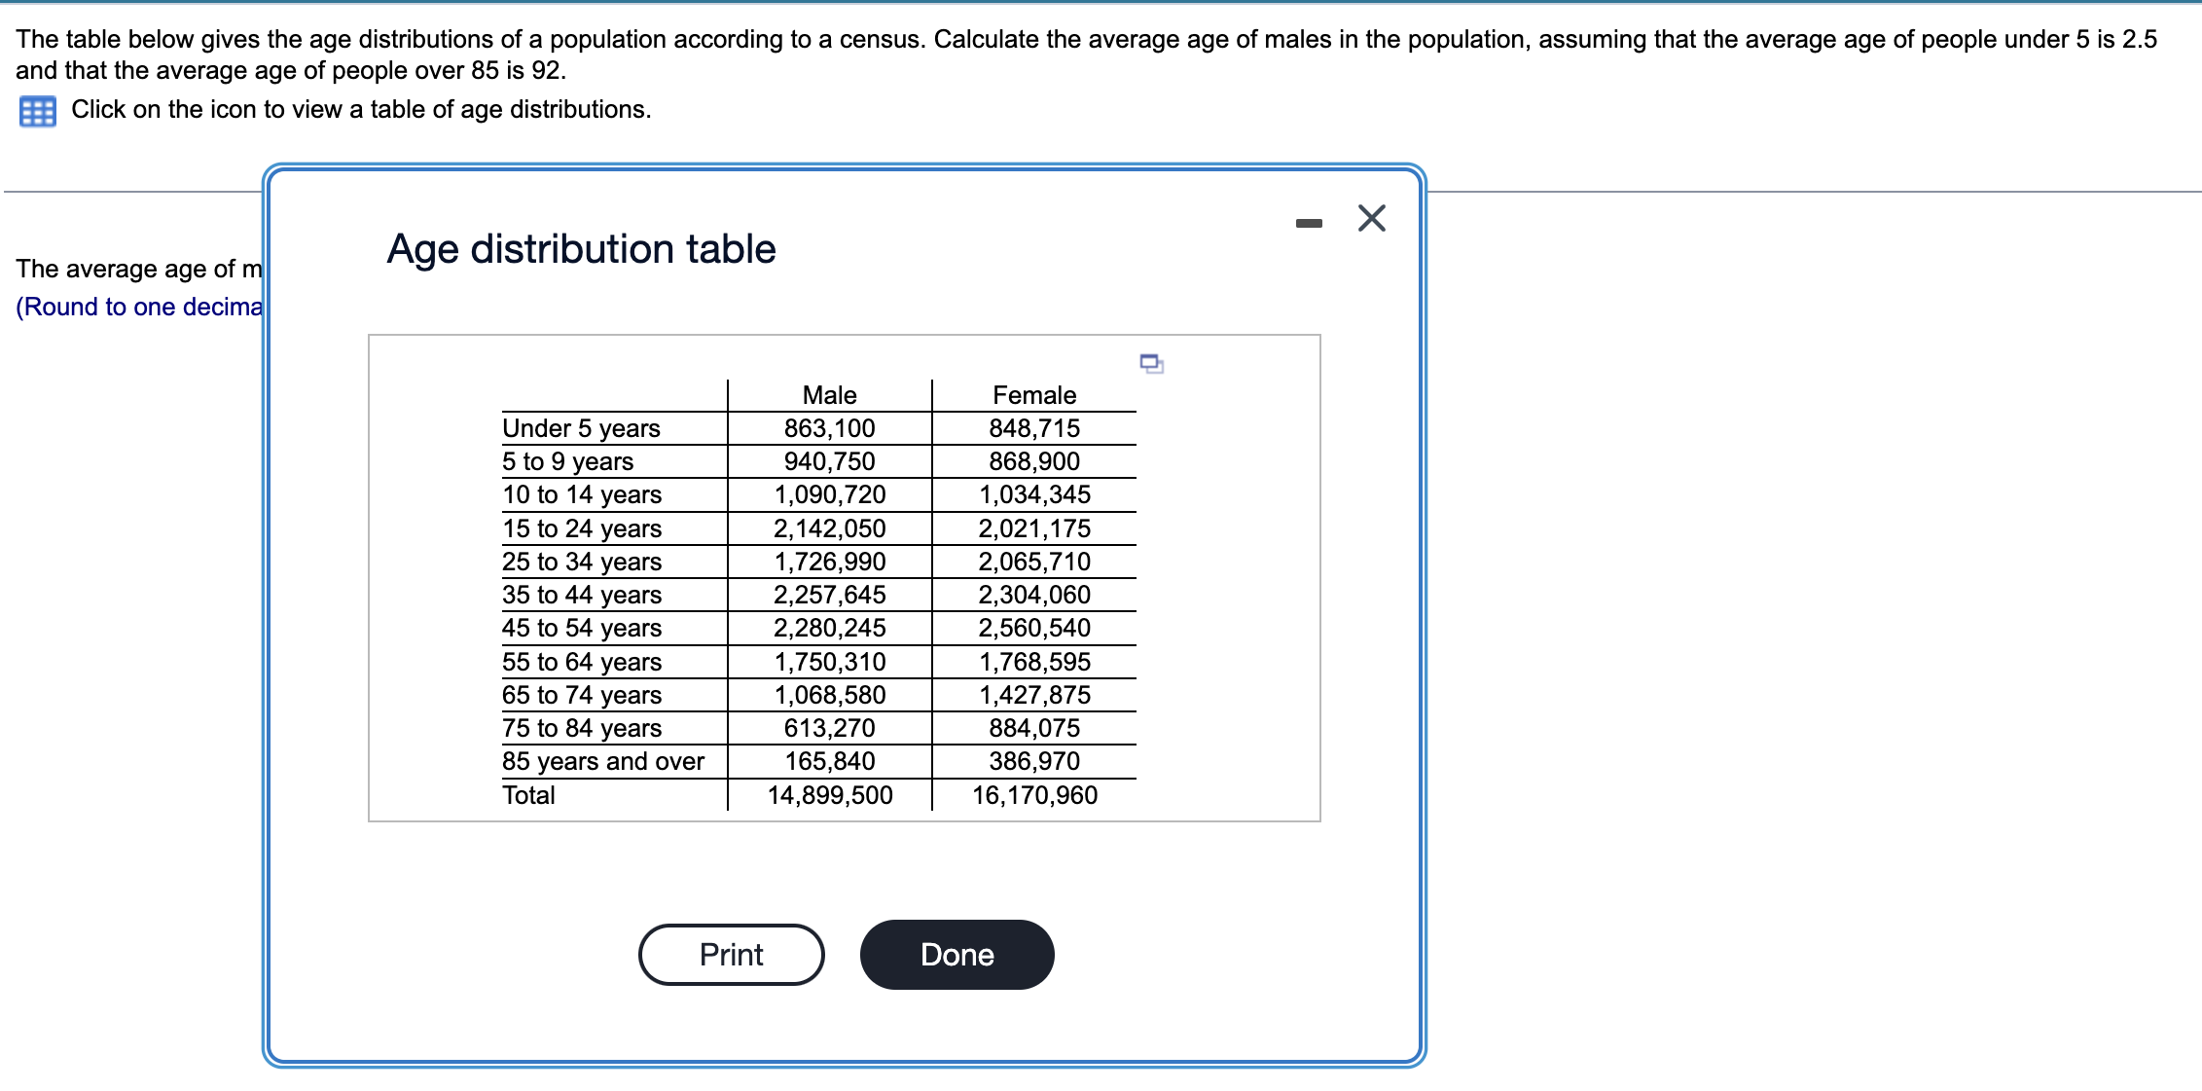Select the Male column header

coord(829,394)
